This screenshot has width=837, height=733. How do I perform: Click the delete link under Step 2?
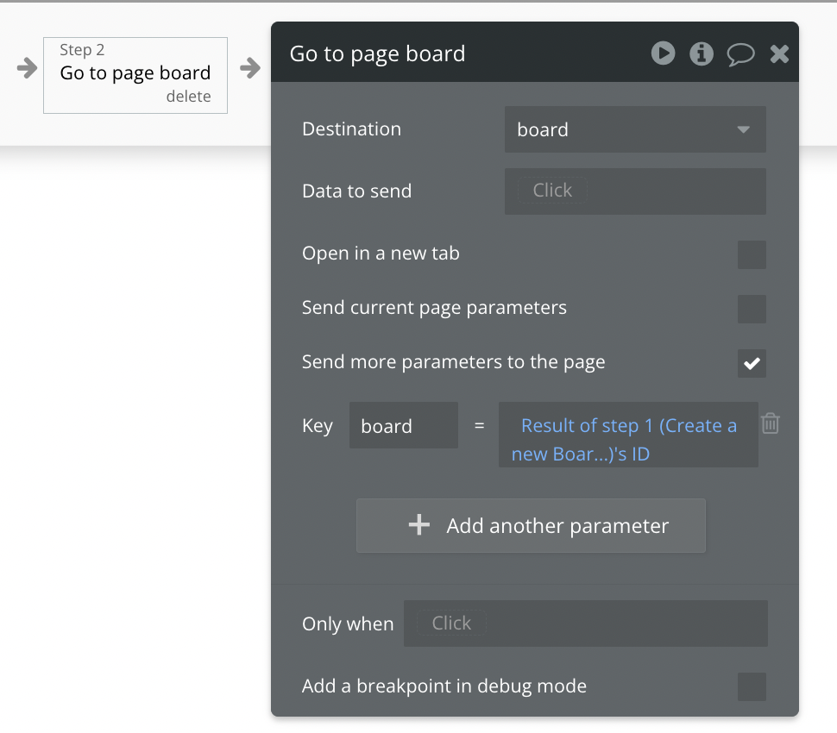click(x=188, y=97)
